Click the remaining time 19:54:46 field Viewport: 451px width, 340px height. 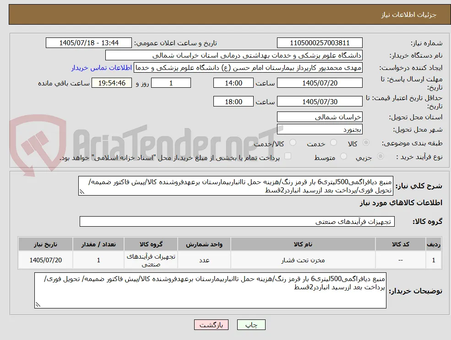(112, 83)
